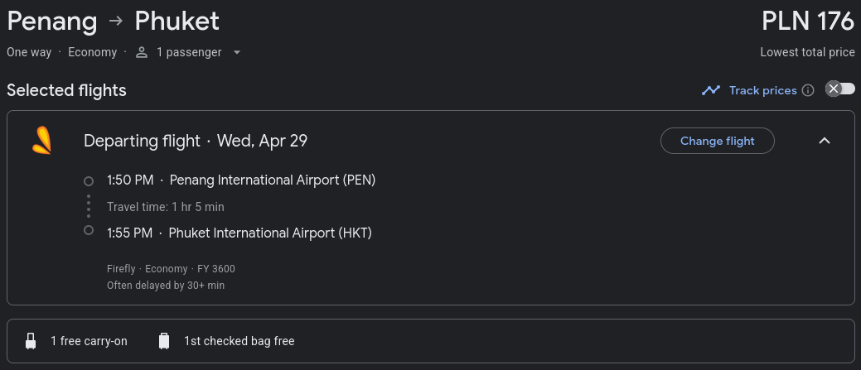Screen dimensions: 861x370
Task: Enable the Track prices toggle
Action: tap(840, 89)
